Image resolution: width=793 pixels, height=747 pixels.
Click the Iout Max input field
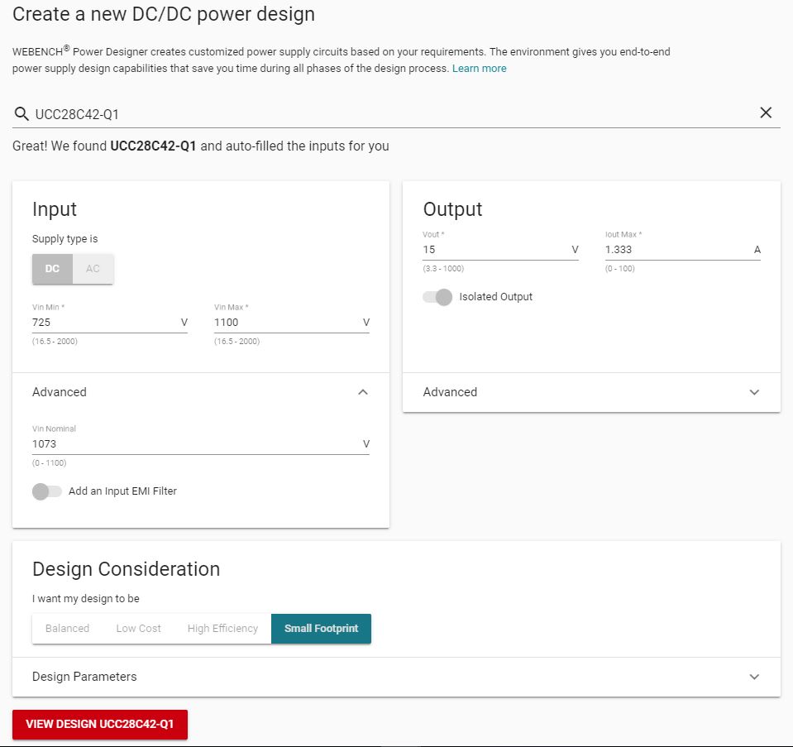[683, 250]
